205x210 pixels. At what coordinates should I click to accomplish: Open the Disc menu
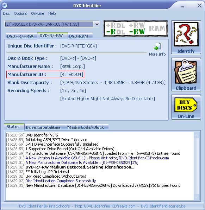coord(6,13)
